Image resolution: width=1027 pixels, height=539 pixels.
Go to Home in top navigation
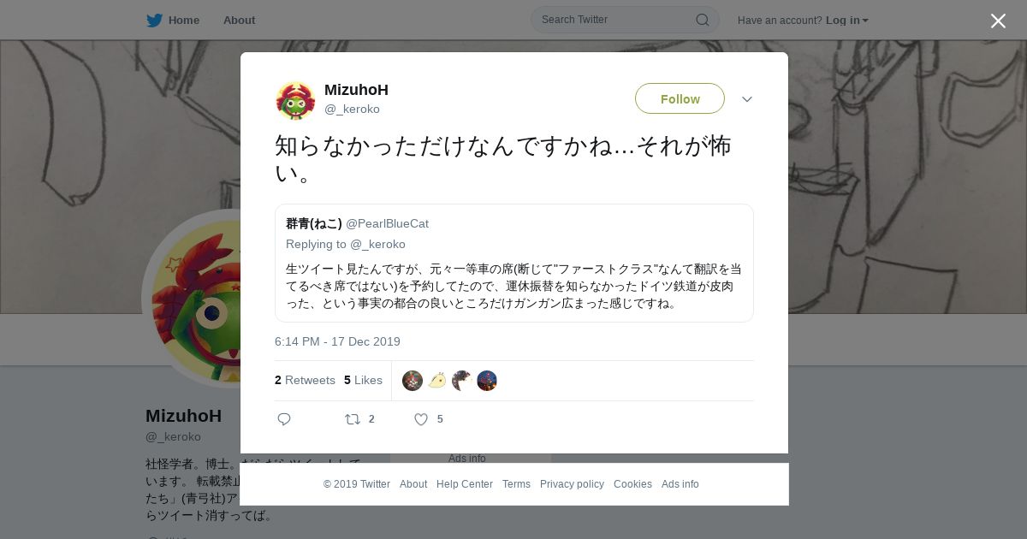[x=184, y=20]
